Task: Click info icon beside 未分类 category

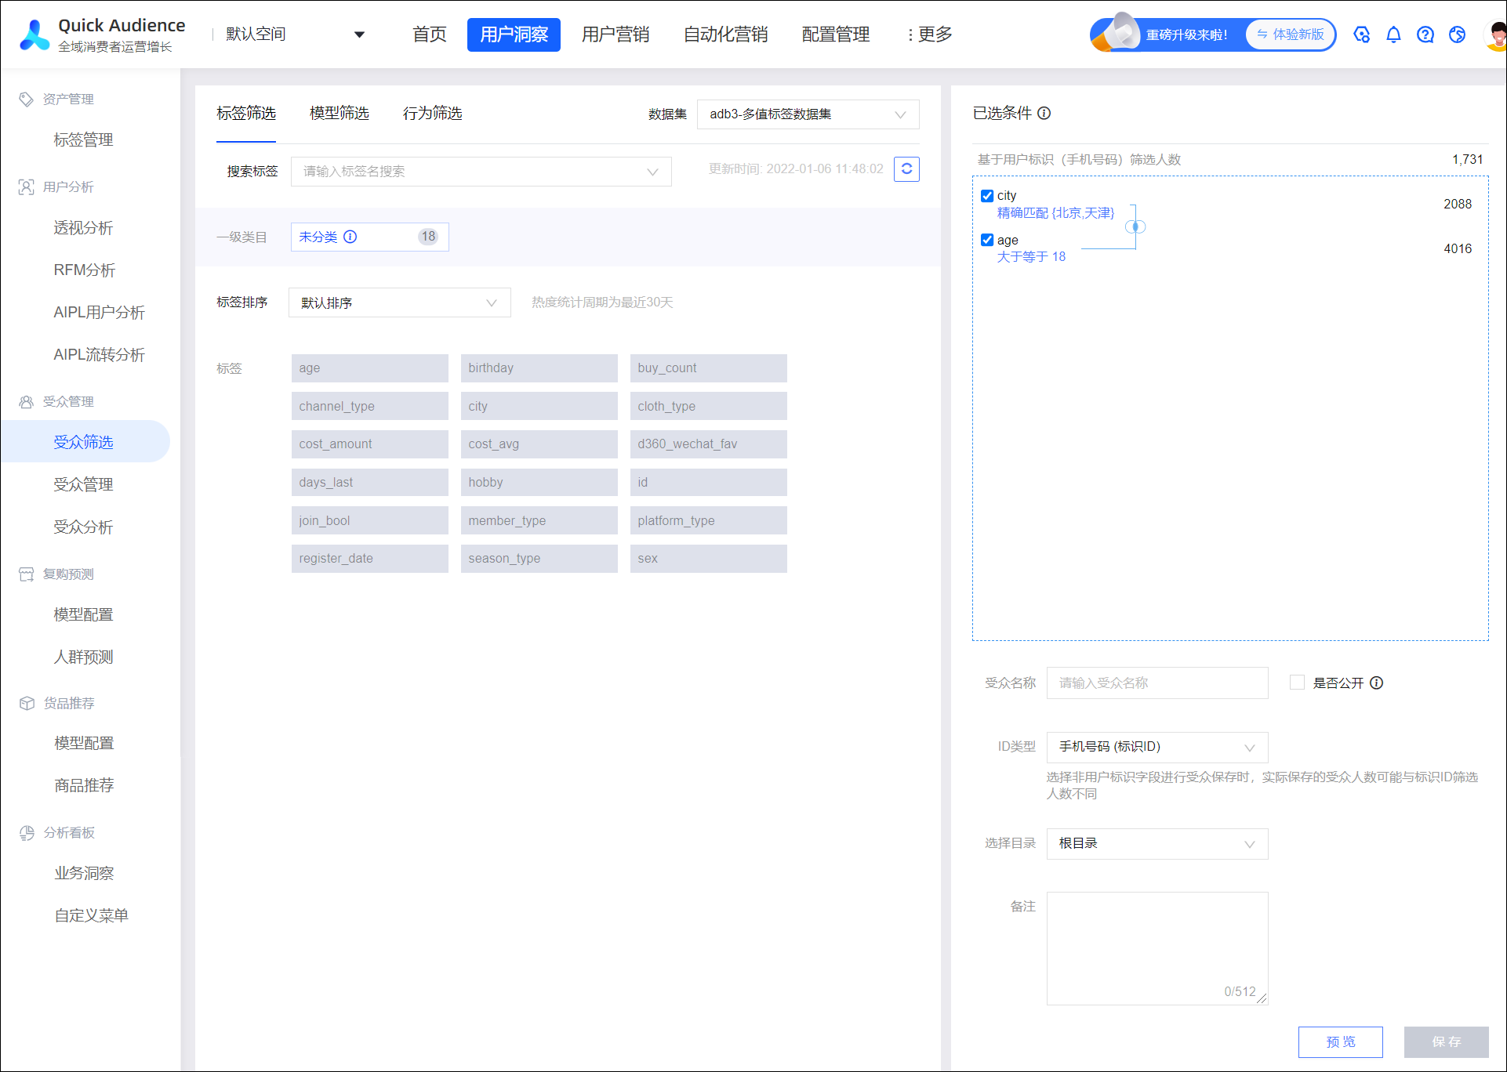Action: point(350,237)
